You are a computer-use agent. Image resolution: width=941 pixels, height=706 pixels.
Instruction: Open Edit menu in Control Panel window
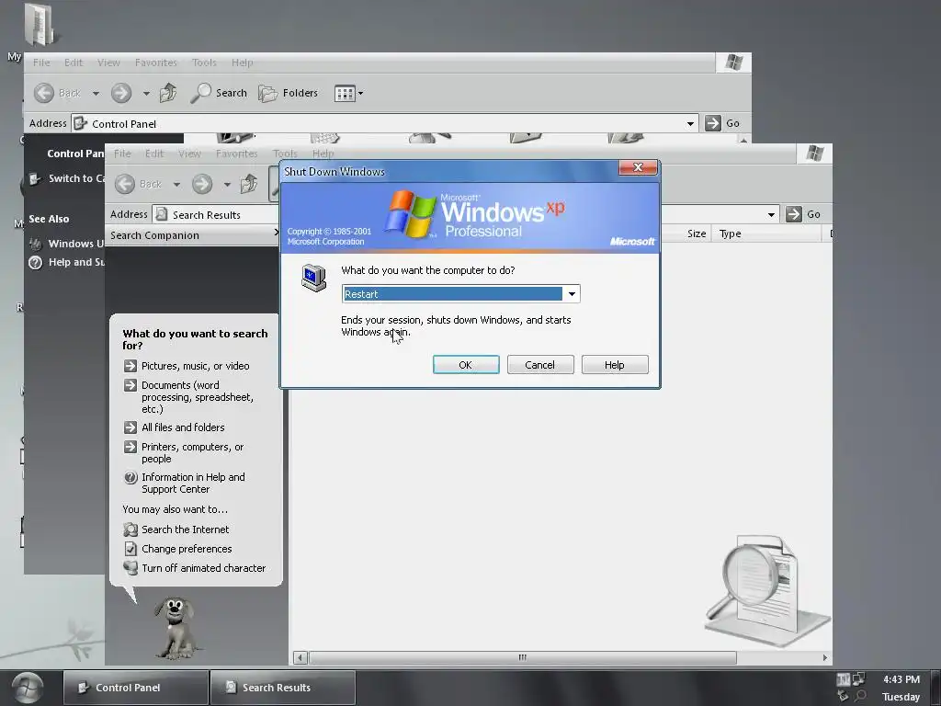[74, 63]
